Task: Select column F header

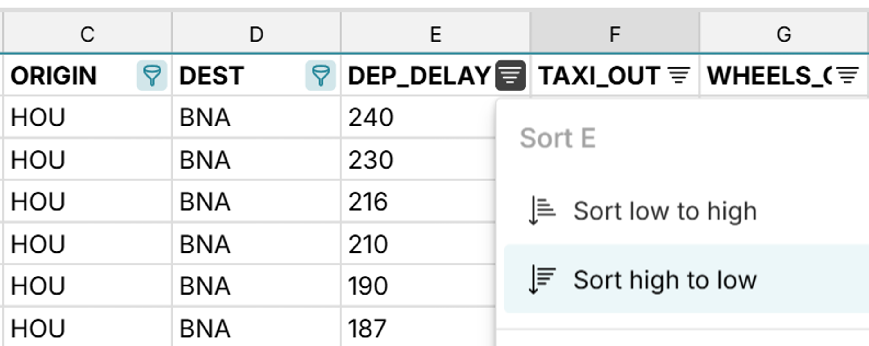Action: [613, 33]
